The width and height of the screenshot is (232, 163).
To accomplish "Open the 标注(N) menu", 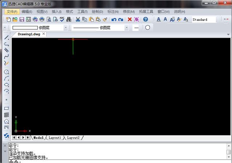I will [x=113, y=12].
